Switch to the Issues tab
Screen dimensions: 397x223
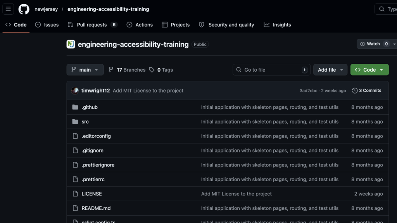pyautogui.click(x=47, y=25)
